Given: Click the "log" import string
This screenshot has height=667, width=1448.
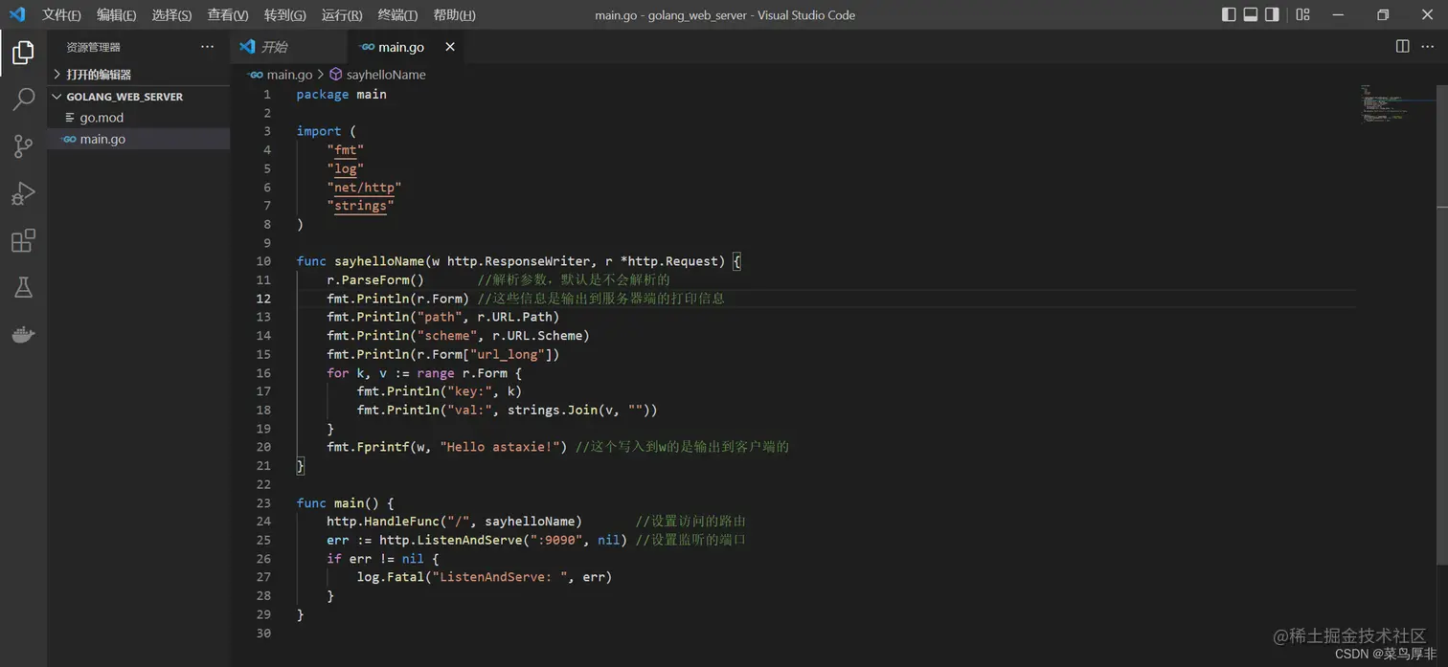Looking at the screenshot, I should [x=346, y=168].
